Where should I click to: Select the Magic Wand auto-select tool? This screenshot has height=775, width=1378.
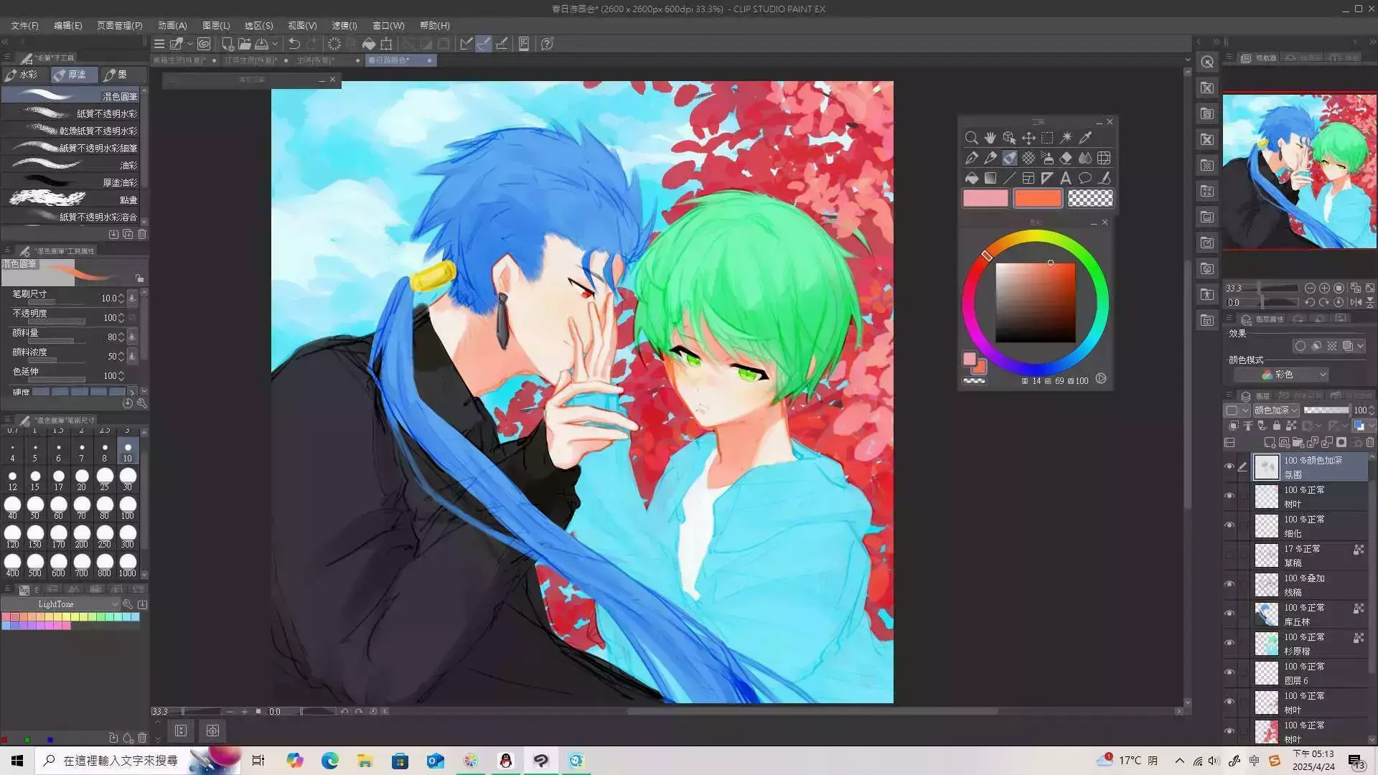[1066, 138]
